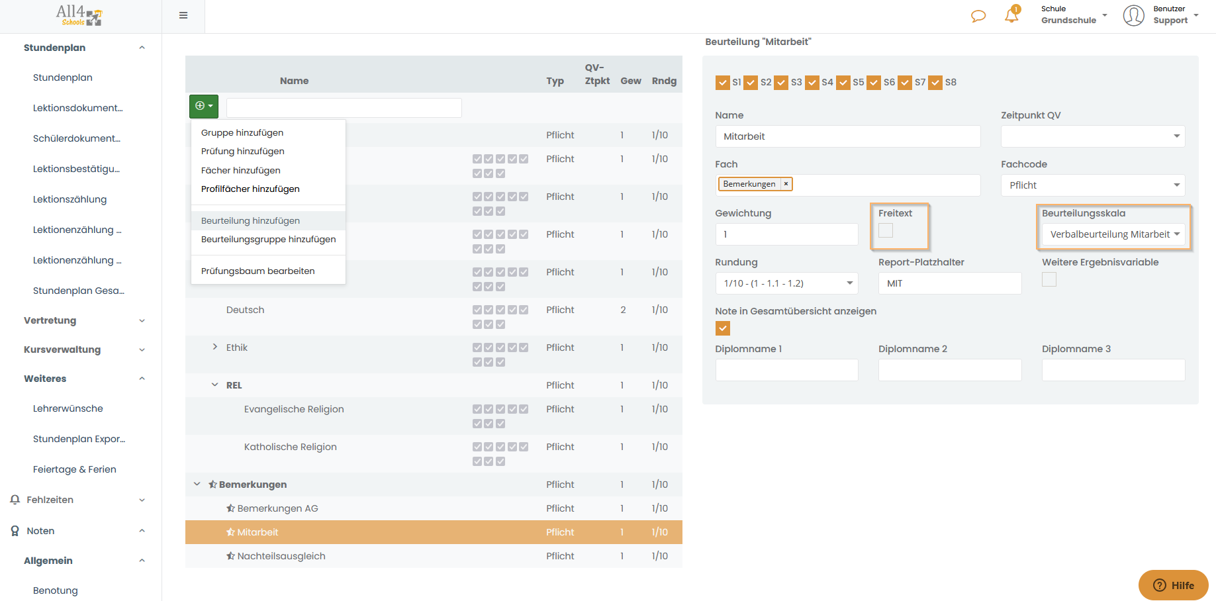The width and height of the screenshot is (1216, 601).
Task: Click the Diplomname 2 input field
Action: point(950,370)
